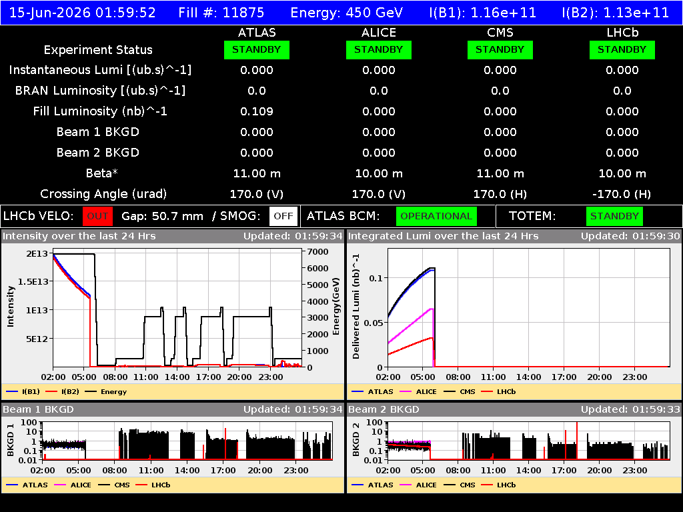Click the red LHCb VELO OUT indicator

pyautogui.click(x=97, y=217)
